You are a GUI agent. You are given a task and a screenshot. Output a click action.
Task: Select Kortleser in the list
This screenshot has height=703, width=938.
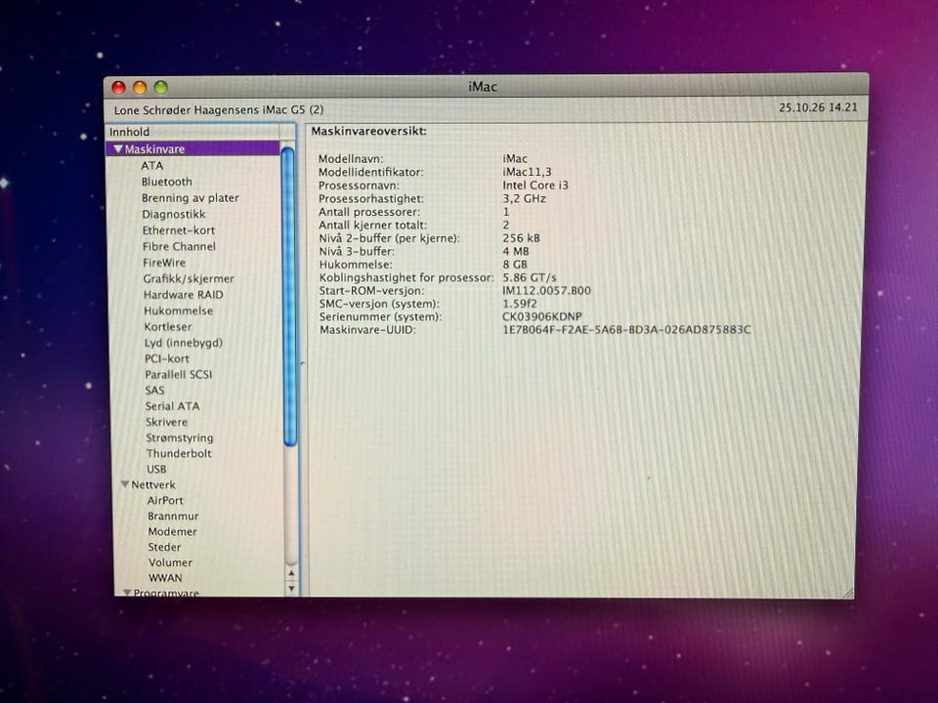pos(167,327)
